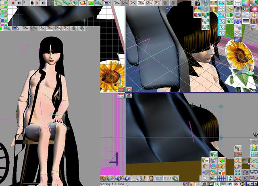The width and height of the screenshot is (258, 186).
Task: Skip to the last animation frame
Action: pos(43,3)
